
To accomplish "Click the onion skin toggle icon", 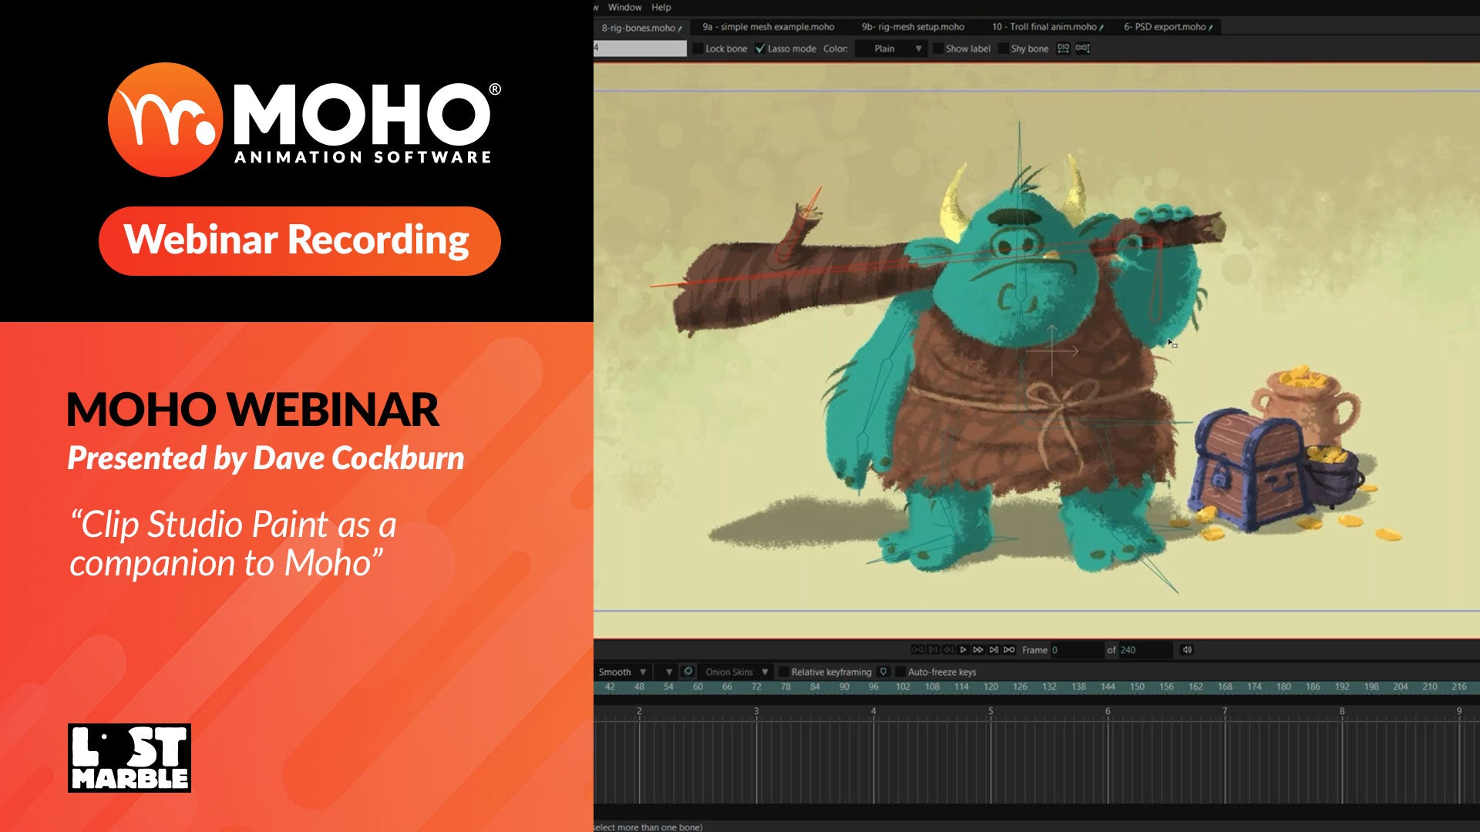I will [x=688, y=671].
